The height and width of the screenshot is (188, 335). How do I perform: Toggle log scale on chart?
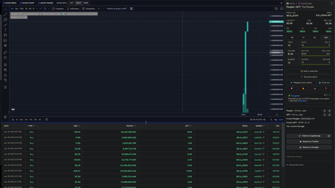point(276,119)
